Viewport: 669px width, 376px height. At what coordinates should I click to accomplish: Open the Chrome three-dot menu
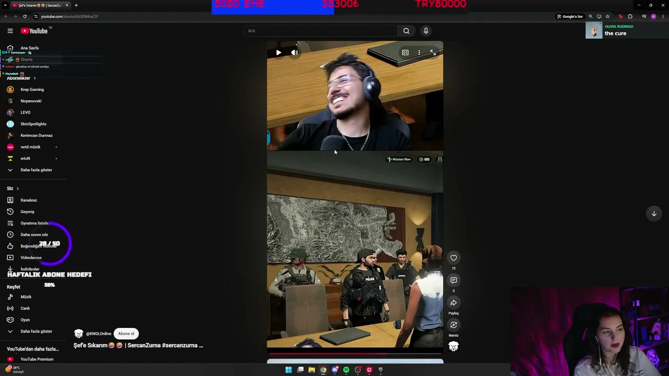point(663,16)
